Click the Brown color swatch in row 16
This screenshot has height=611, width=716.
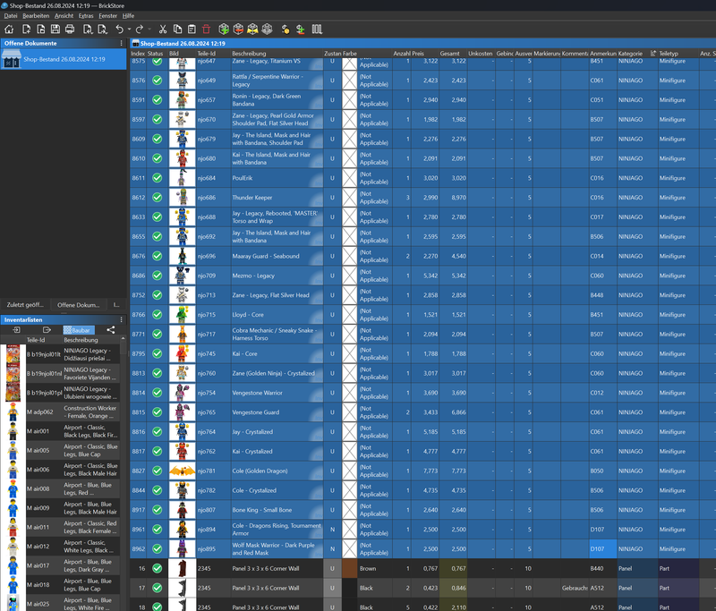coord(349,569)
